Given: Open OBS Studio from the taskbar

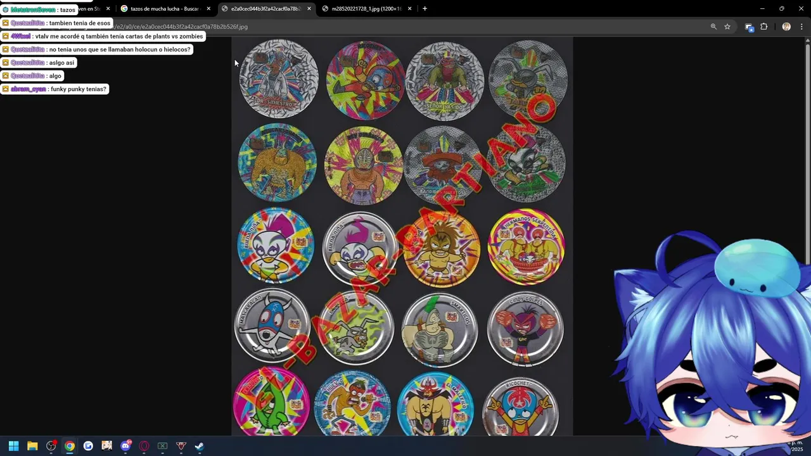Looking at the screenshot, I should coord(51,446).
